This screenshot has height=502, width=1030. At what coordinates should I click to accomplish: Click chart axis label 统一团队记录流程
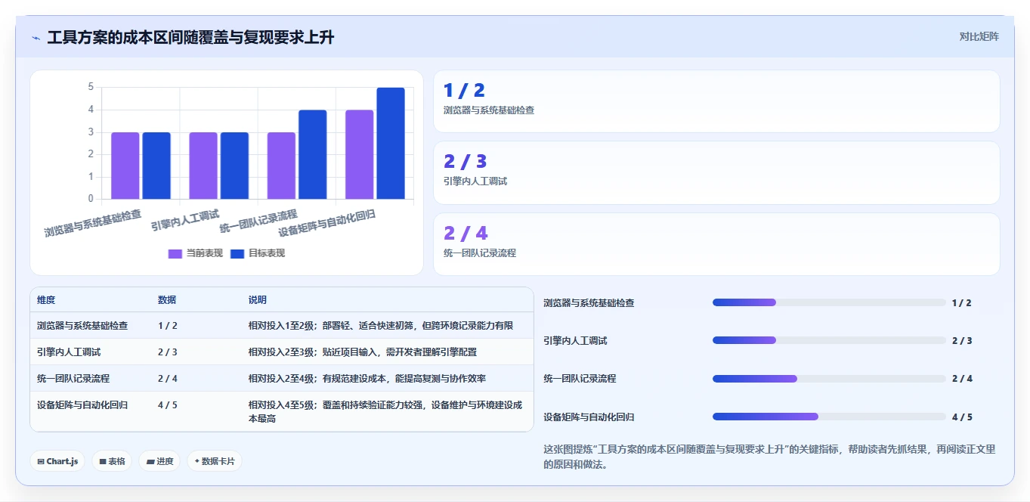pyautogui.click(x=258, y=222)
